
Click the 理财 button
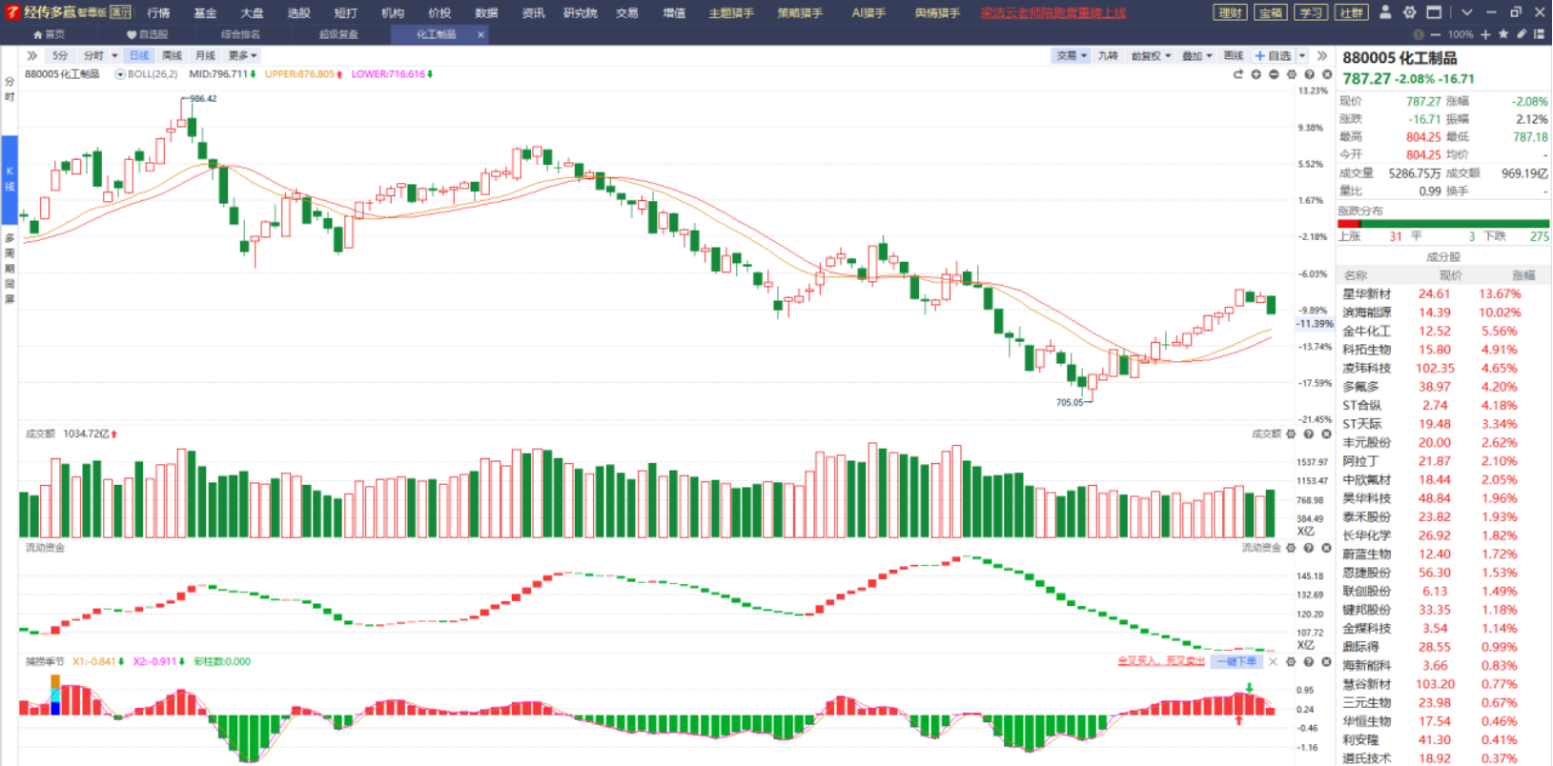(x=1230, y=12)
